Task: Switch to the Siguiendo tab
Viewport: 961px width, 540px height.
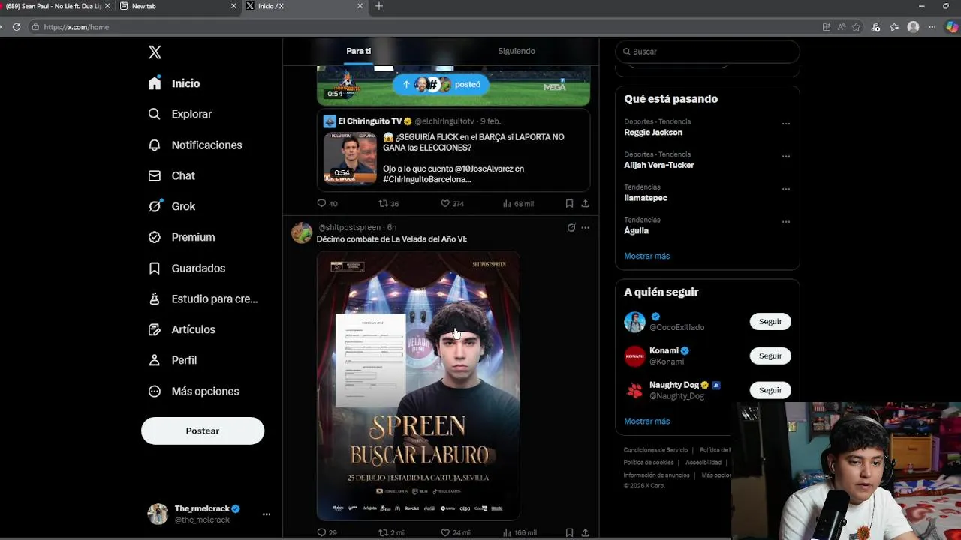Action: pos(517,51)
